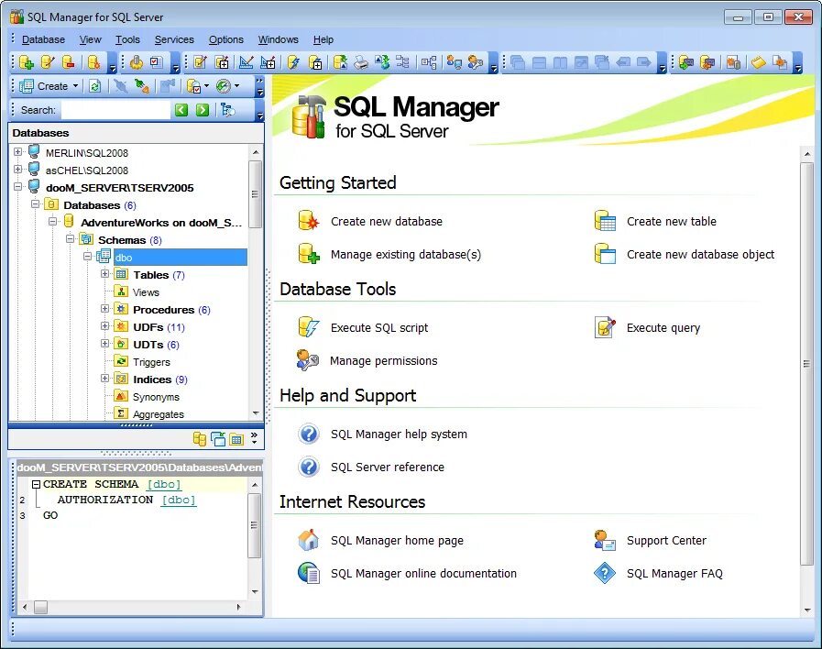Click the dependency tree icon in toolbar
This screenshot has width=822, height=649.
pos(402,62)
